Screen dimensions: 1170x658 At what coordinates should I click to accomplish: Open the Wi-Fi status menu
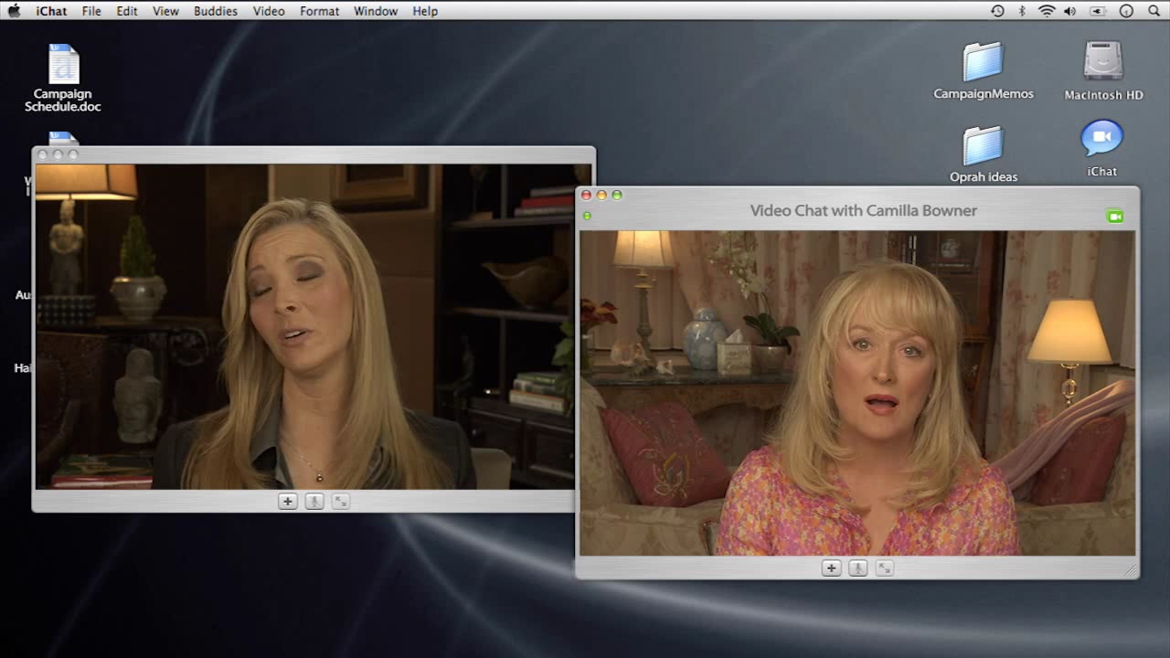(x=1047, y=11)
